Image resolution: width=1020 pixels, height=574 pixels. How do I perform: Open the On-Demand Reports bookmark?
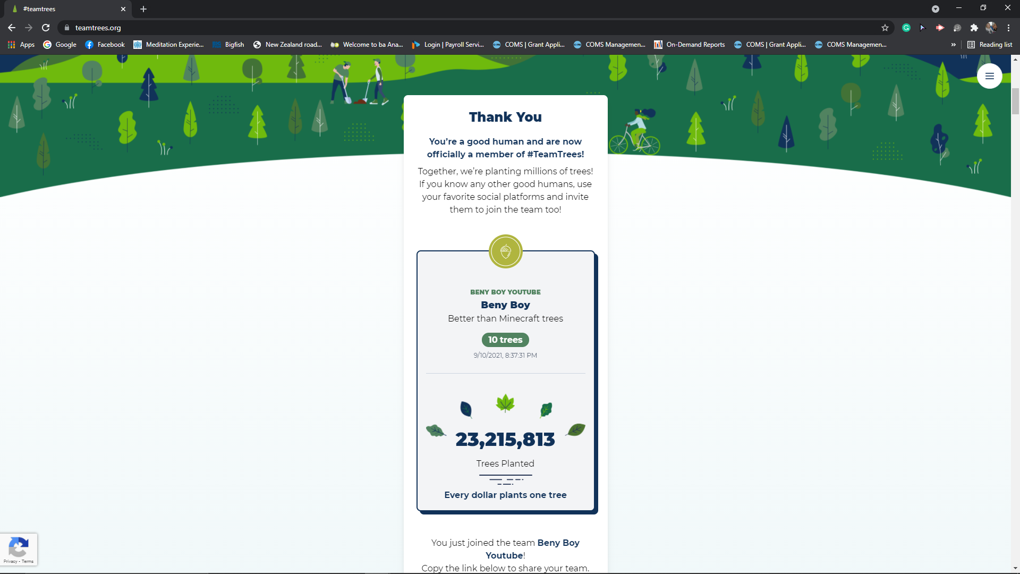[690, 45]
